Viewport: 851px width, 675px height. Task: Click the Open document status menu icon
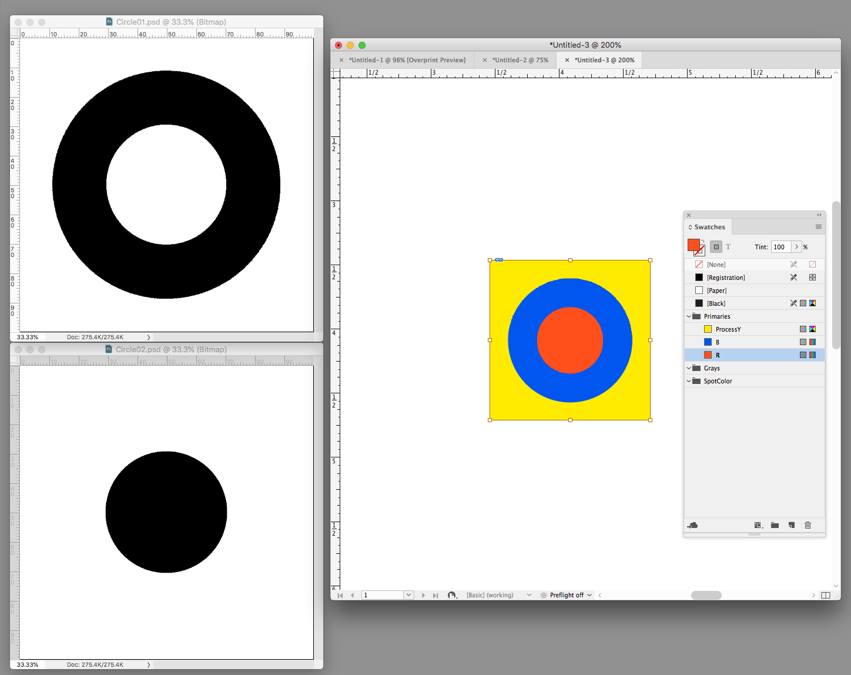(x=452, y=595)
